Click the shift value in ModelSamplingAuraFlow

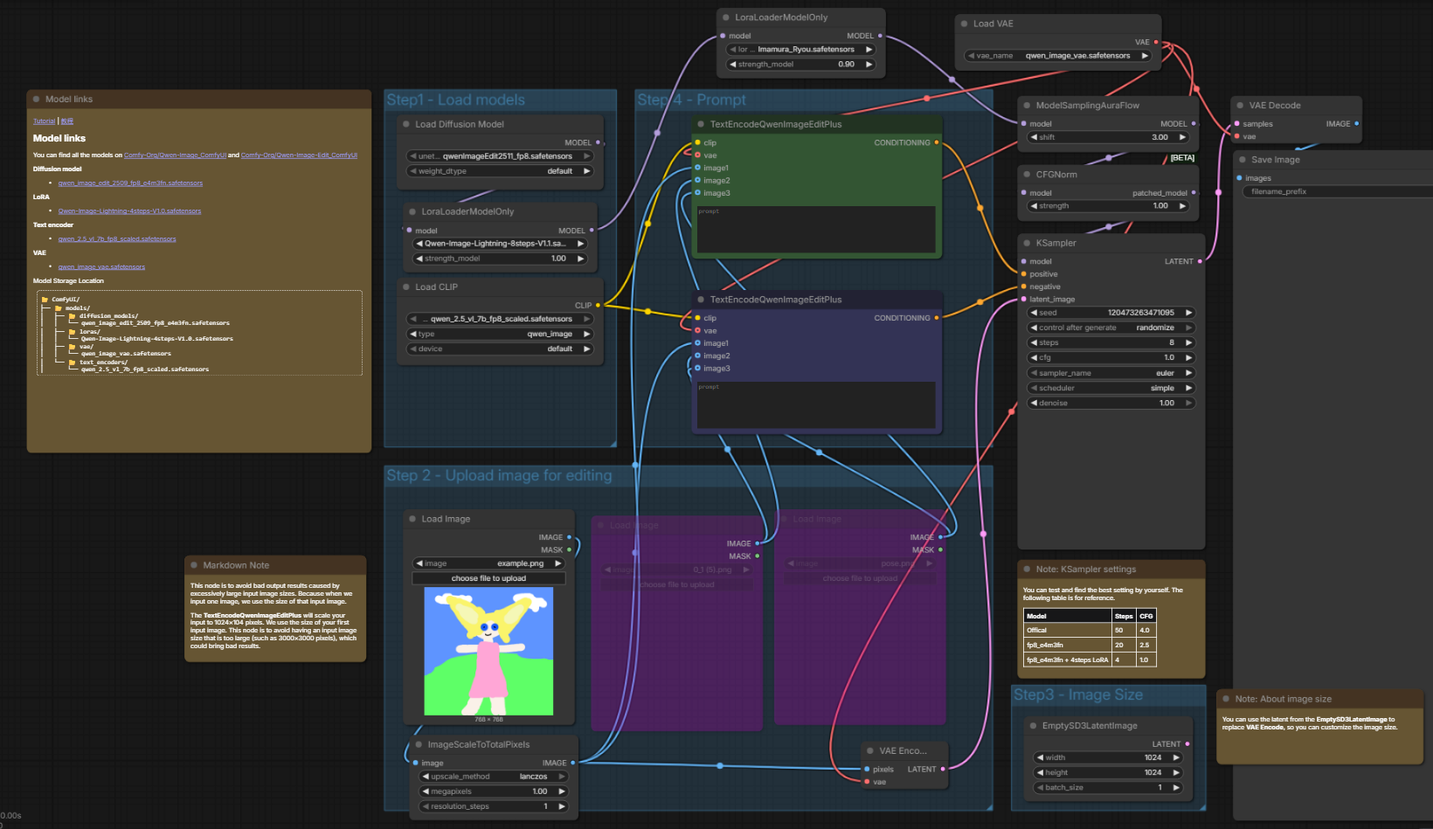pyautogui.click(x=1160, y=137)
